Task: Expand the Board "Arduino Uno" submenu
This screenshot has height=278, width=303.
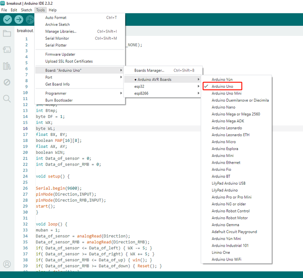Action: (79, 70)
